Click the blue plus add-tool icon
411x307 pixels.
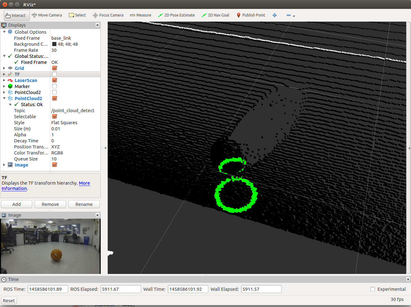click(x=275, y=15)
